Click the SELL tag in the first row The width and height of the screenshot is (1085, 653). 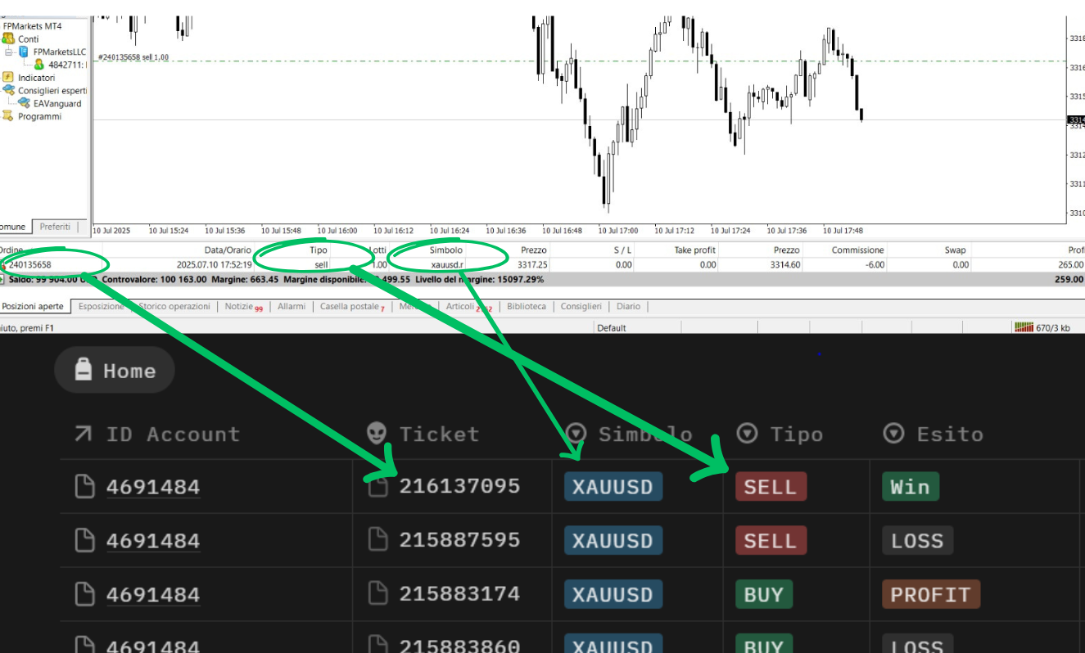[x=770, y=487]
